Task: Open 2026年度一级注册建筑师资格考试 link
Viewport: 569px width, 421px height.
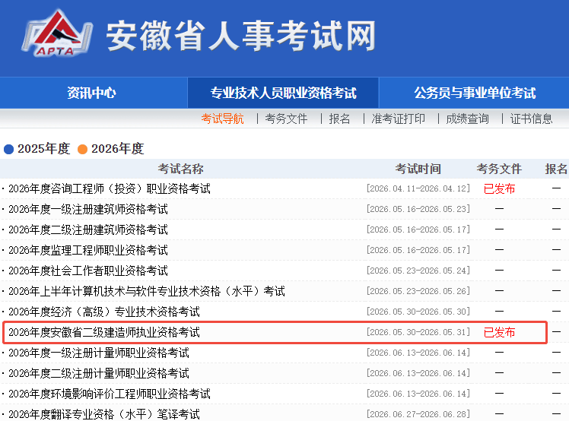Action: tap(88, 209)
